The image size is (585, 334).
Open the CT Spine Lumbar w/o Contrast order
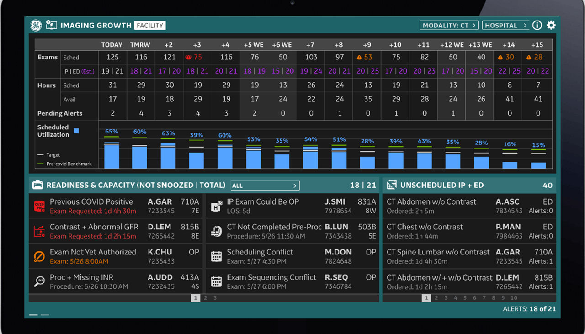coord(469,256)
